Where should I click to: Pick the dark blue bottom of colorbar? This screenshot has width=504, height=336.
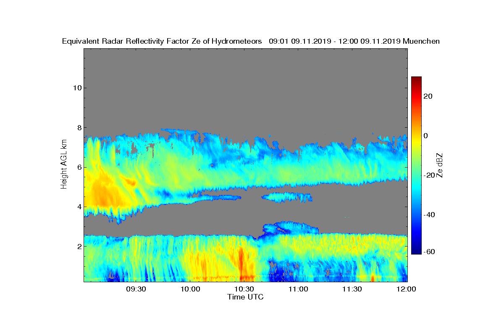pos(416,251)
